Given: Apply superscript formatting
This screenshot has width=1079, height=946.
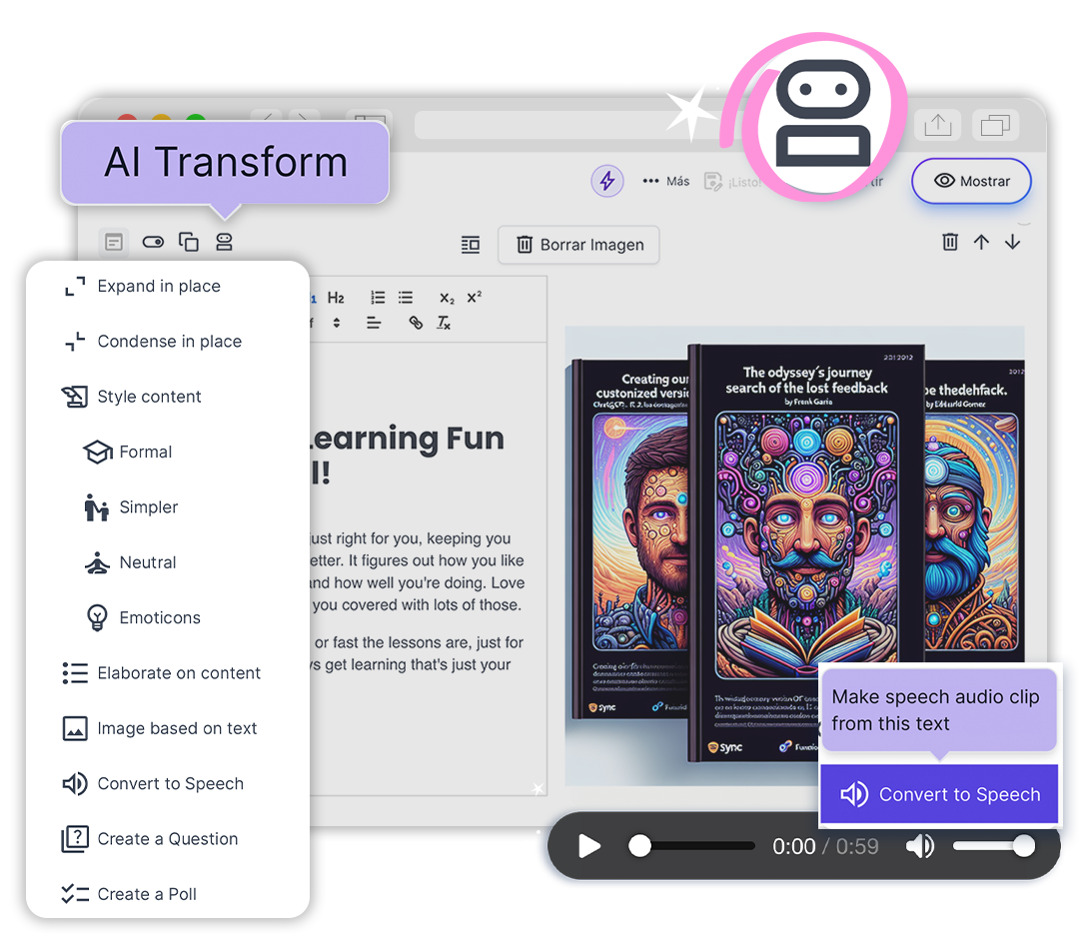Looking at the screenshot, I should (475, 296).
